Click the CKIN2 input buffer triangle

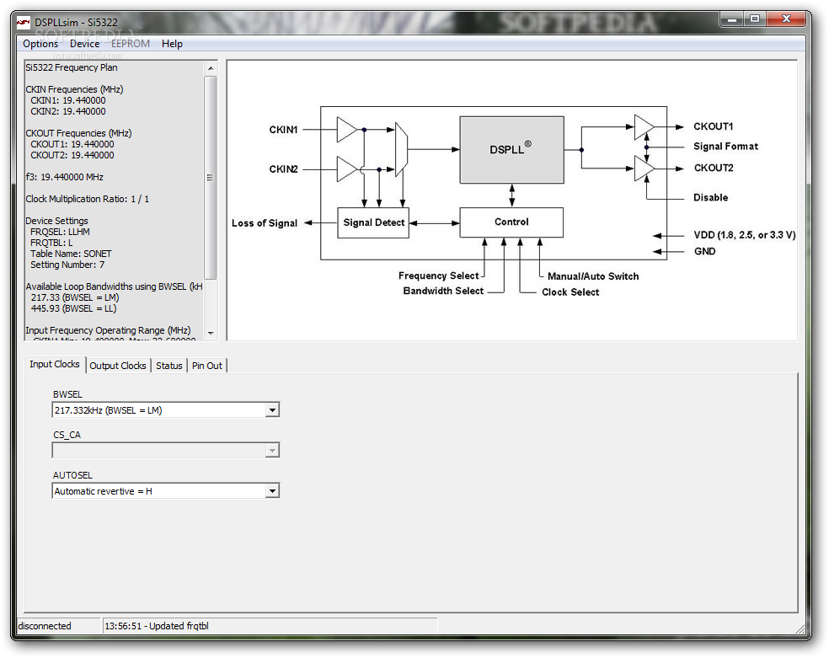pos(345,169)
